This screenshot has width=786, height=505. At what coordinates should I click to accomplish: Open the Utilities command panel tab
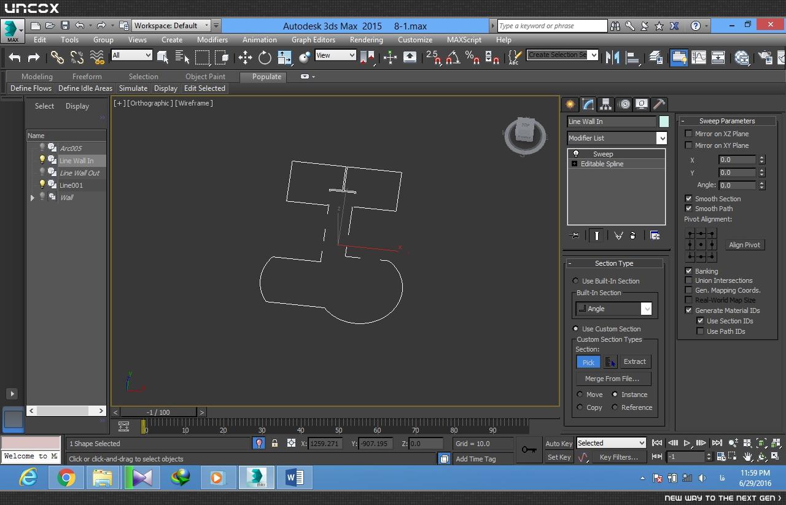coord(659,104)
